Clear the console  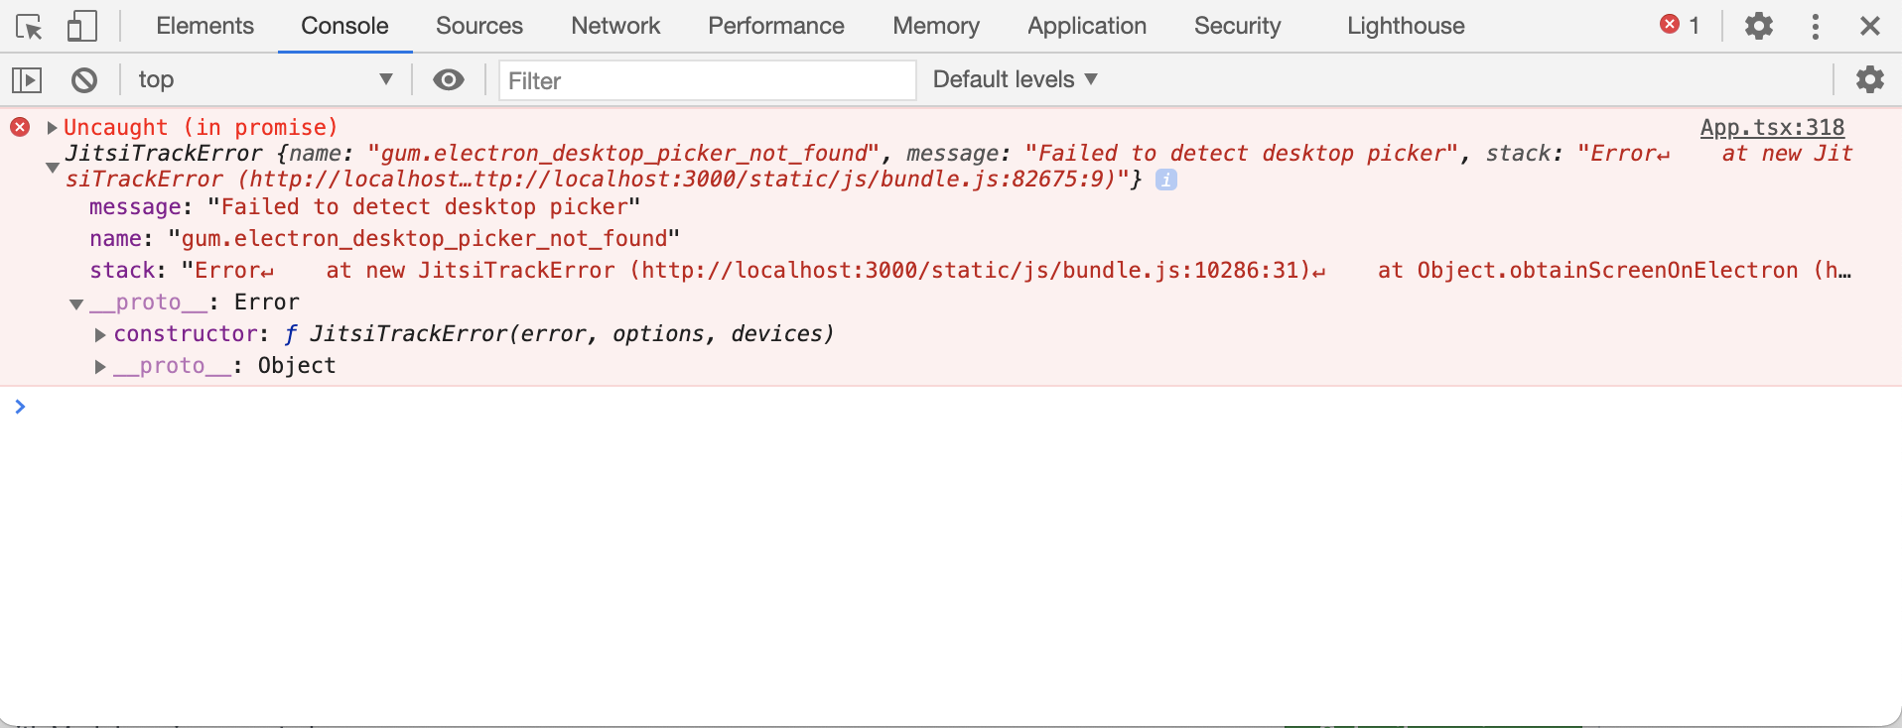(x=84, y=79)
